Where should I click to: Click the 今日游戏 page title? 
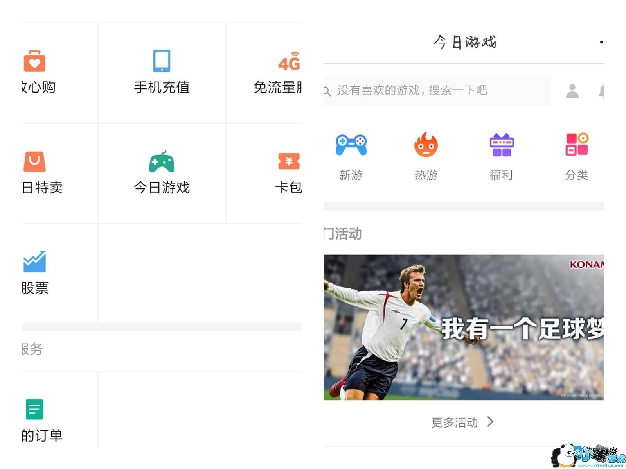click(464, 42)
